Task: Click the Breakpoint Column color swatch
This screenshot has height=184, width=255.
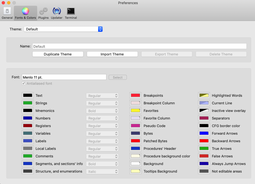Action: point(135,103)
